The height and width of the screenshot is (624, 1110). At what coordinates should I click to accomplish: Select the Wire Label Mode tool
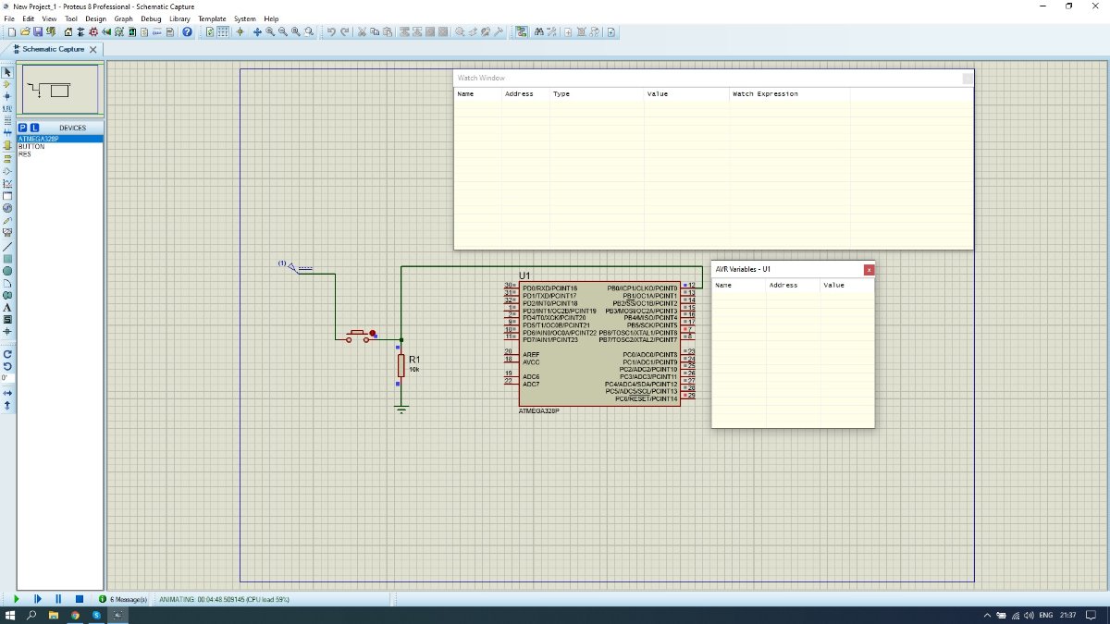coord(7,108)
